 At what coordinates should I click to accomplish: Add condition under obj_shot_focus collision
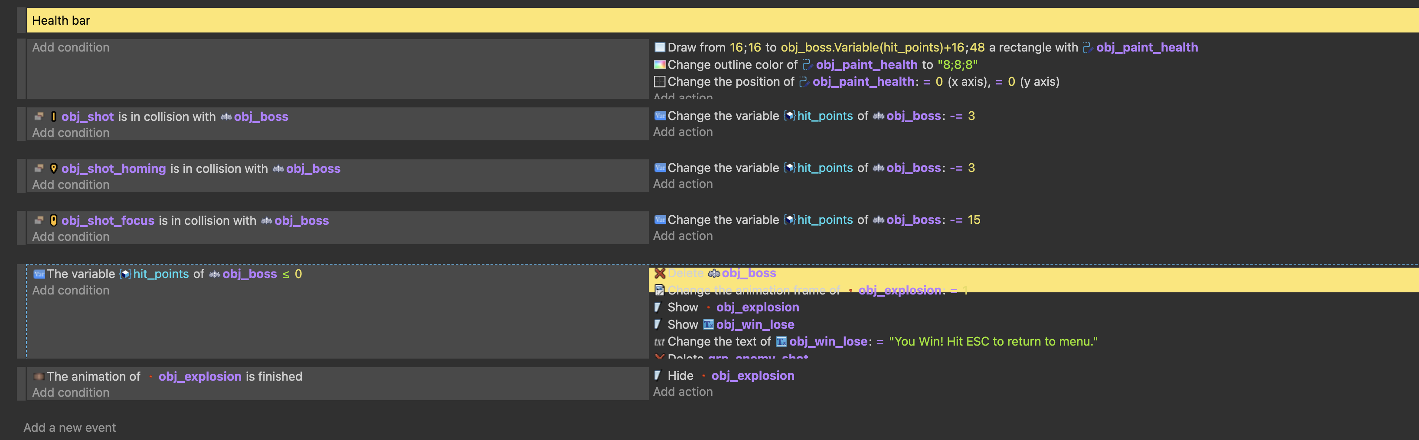tap(71, 236)
